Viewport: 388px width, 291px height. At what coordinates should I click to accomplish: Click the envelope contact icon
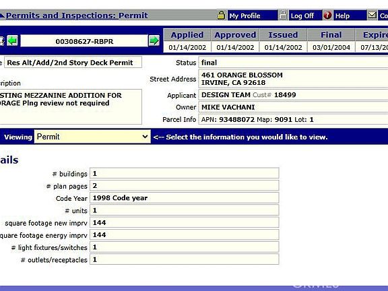(372, 15)
